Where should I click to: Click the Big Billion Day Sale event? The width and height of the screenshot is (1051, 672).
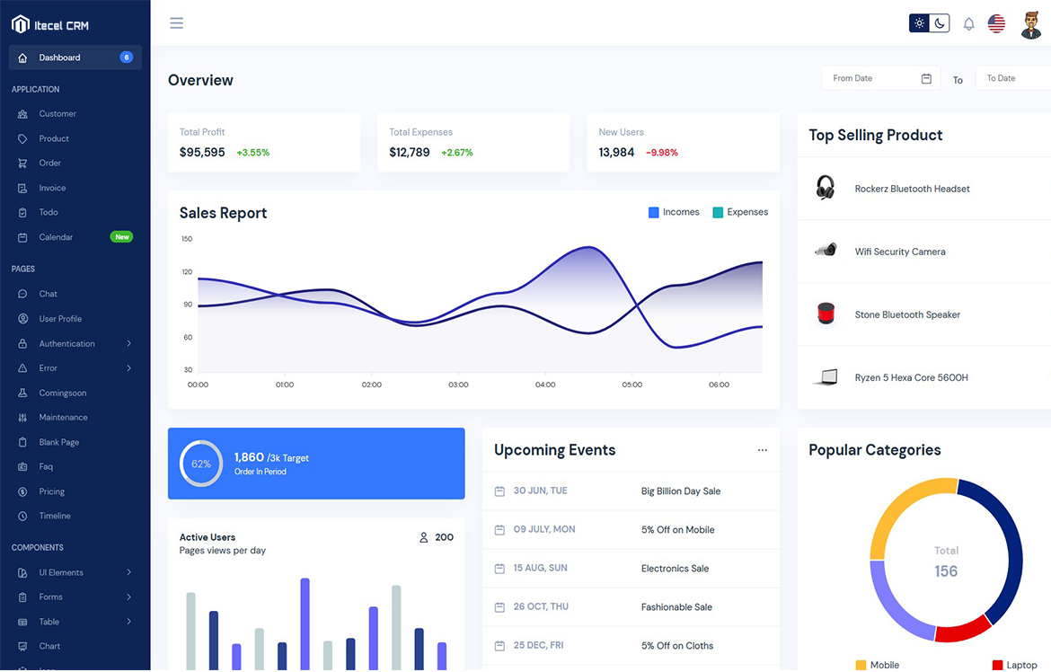click(x=680, y=491)
